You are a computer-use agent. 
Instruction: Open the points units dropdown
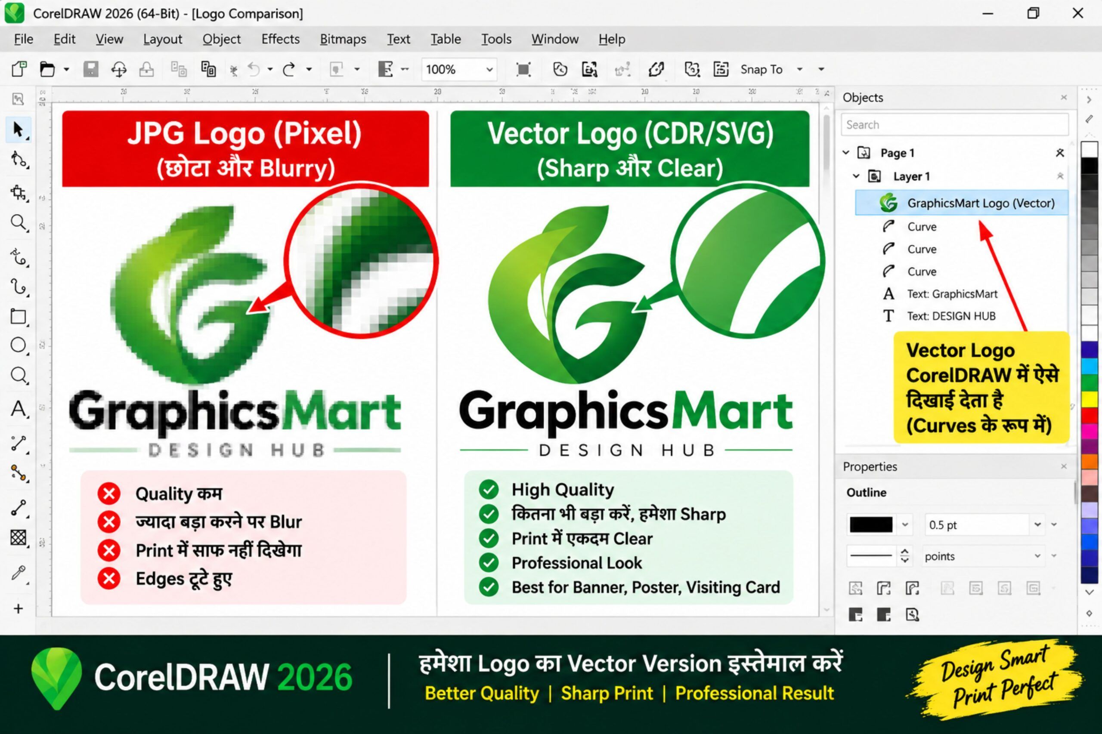[1037, 556]
